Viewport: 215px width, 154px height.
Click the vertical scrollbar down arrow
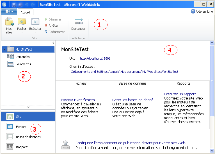pos(212,151)
